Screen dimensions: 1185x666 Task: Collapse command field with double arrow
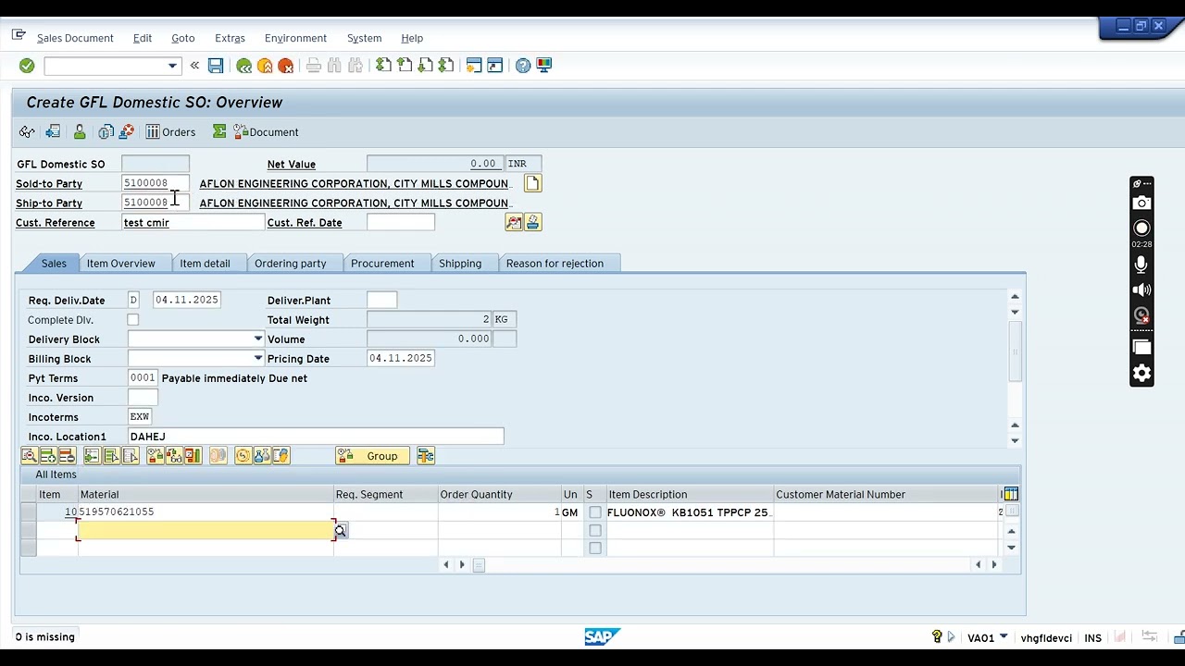[x=194, y=66]
